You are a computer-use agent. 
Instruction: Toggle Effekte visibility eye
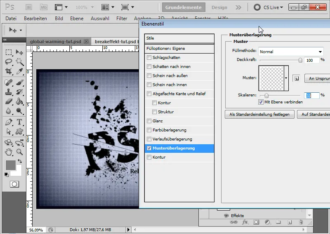click(226, 216)
